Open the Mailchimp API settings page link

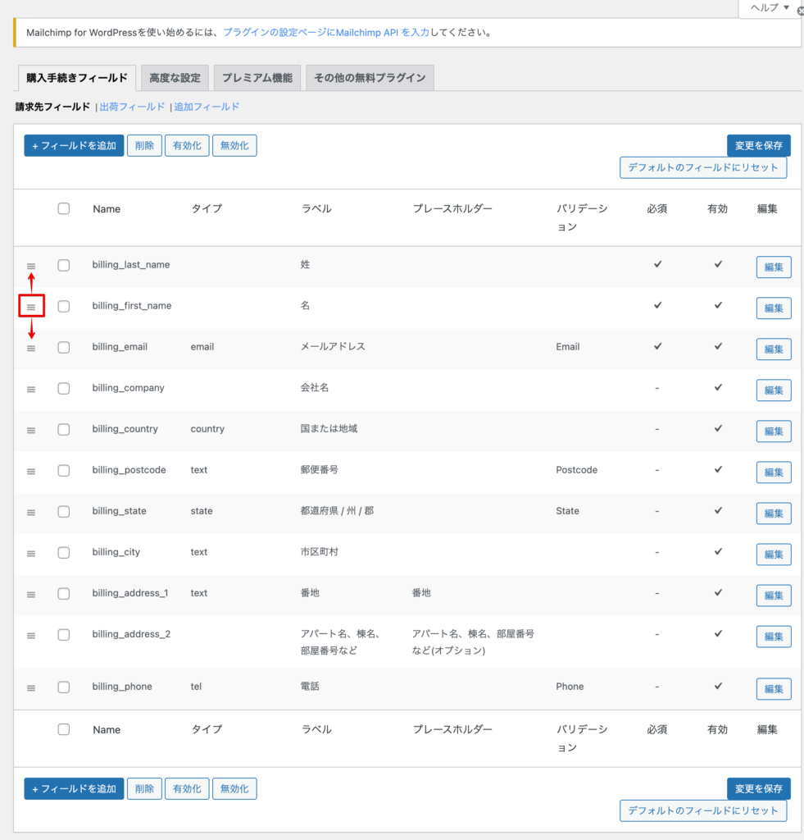click(326, 34)
